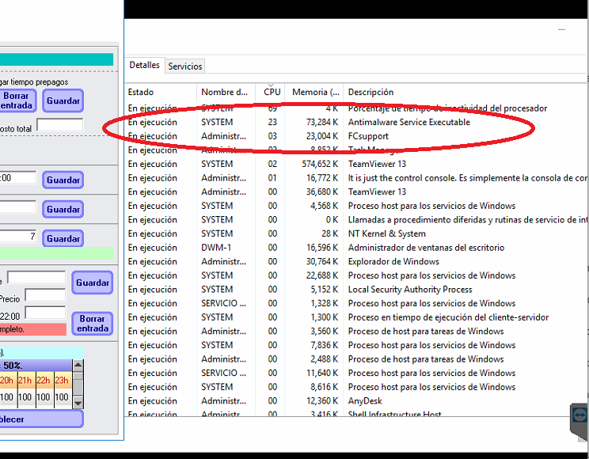Open the Servicios tab
This screenshot has width=589, height=459.
pyautogui.click(x=184, y=66)
